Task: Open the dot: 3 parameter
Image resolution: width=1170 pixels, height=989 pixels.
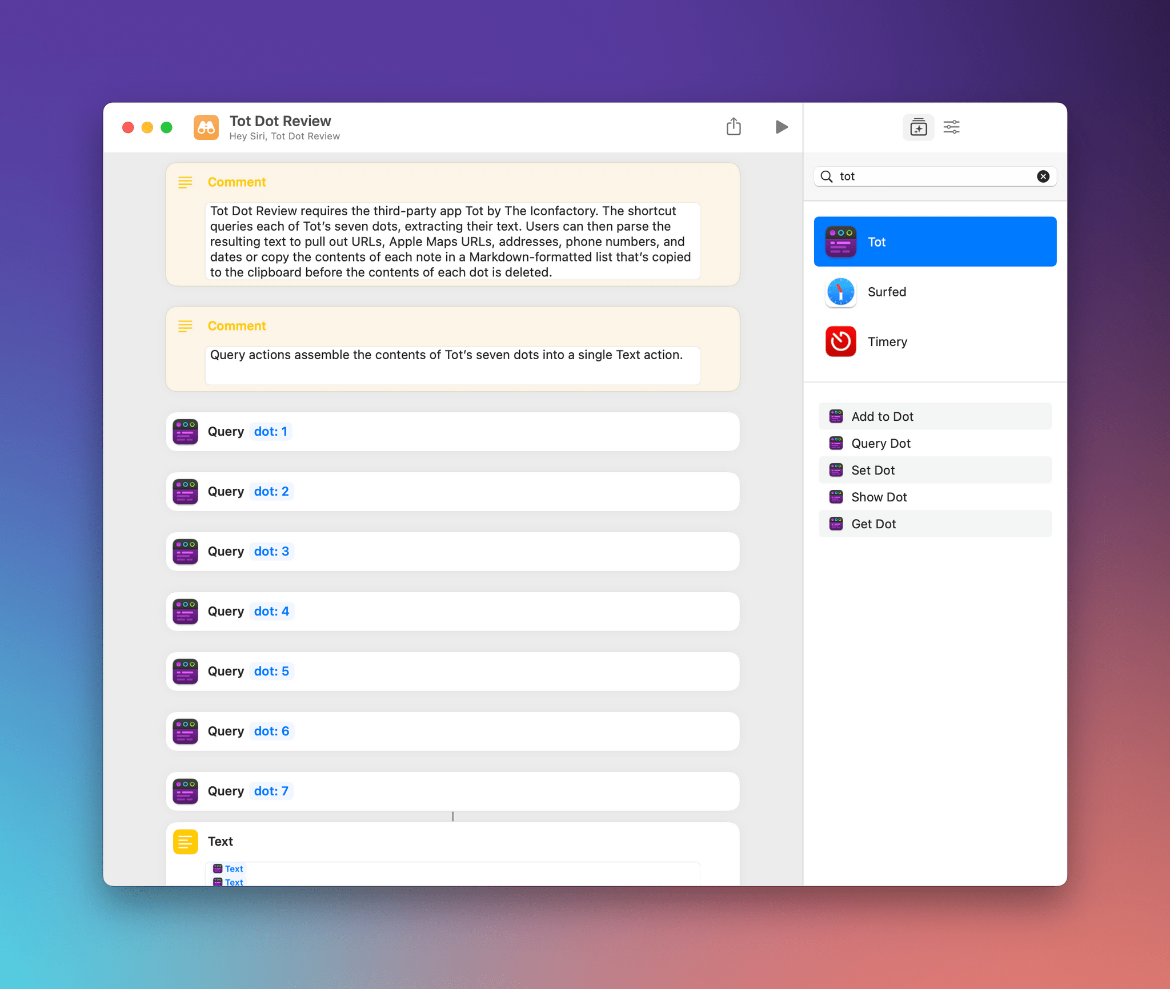Action: (271, 552)
